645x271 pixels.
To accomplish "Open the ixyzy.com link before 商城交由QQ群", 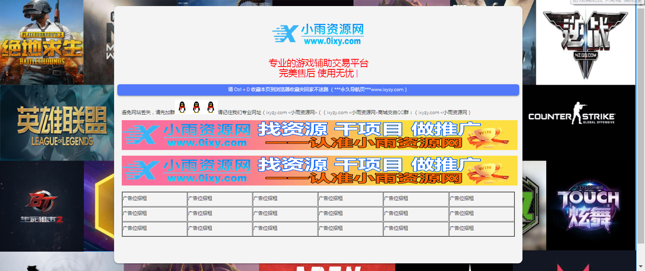I will click(x=352, y=113).
